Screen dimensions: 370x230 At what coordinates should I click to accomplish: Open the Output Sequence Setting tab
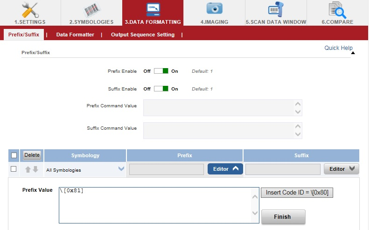pos(143,35)
